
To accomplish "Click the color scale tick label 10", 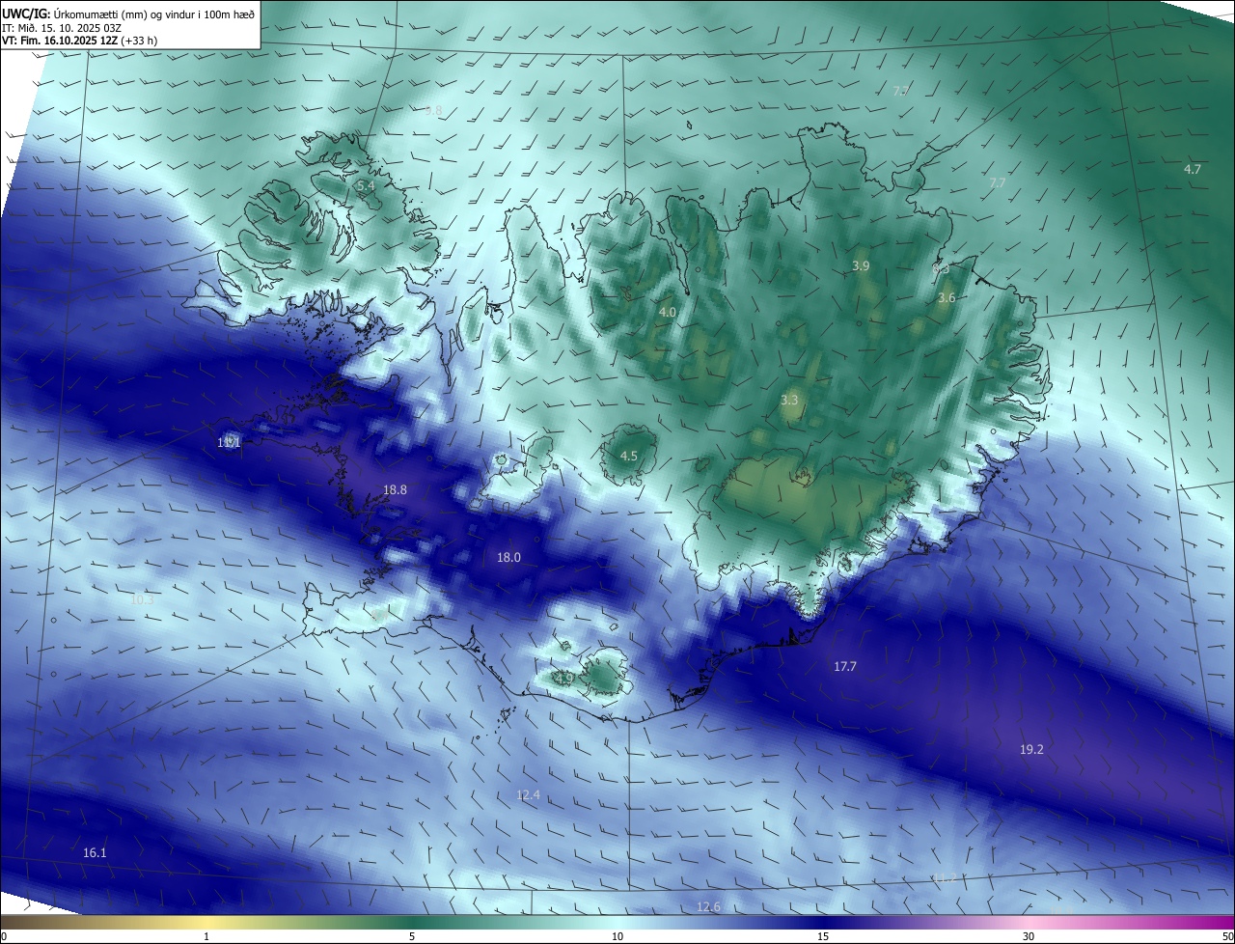I will tap(617, 936).
